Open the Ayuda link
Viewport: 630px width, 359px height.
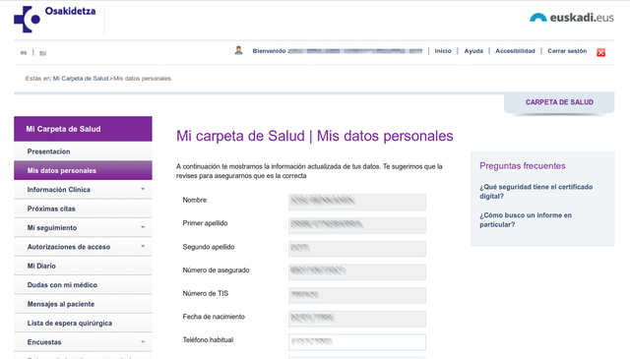[x=473, y=51]
